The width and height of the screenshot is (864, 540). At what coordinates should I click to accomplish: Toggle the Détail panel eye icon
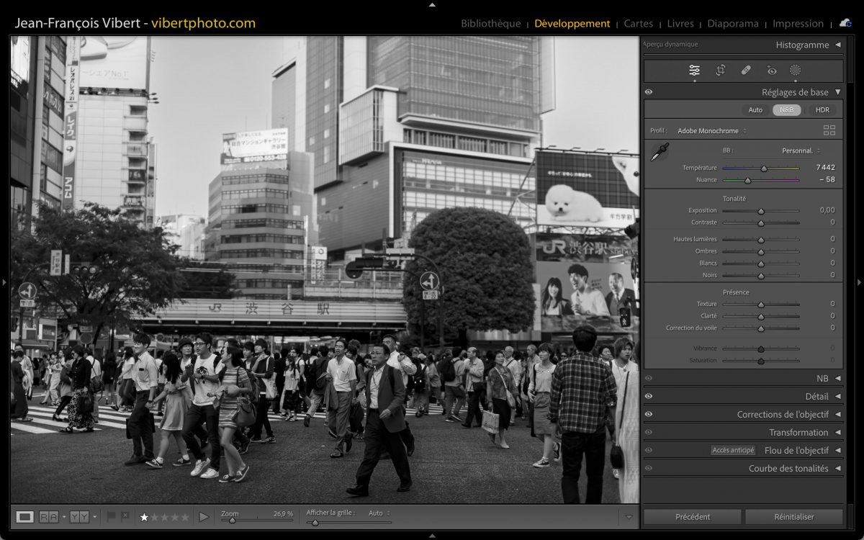[649, 396]
